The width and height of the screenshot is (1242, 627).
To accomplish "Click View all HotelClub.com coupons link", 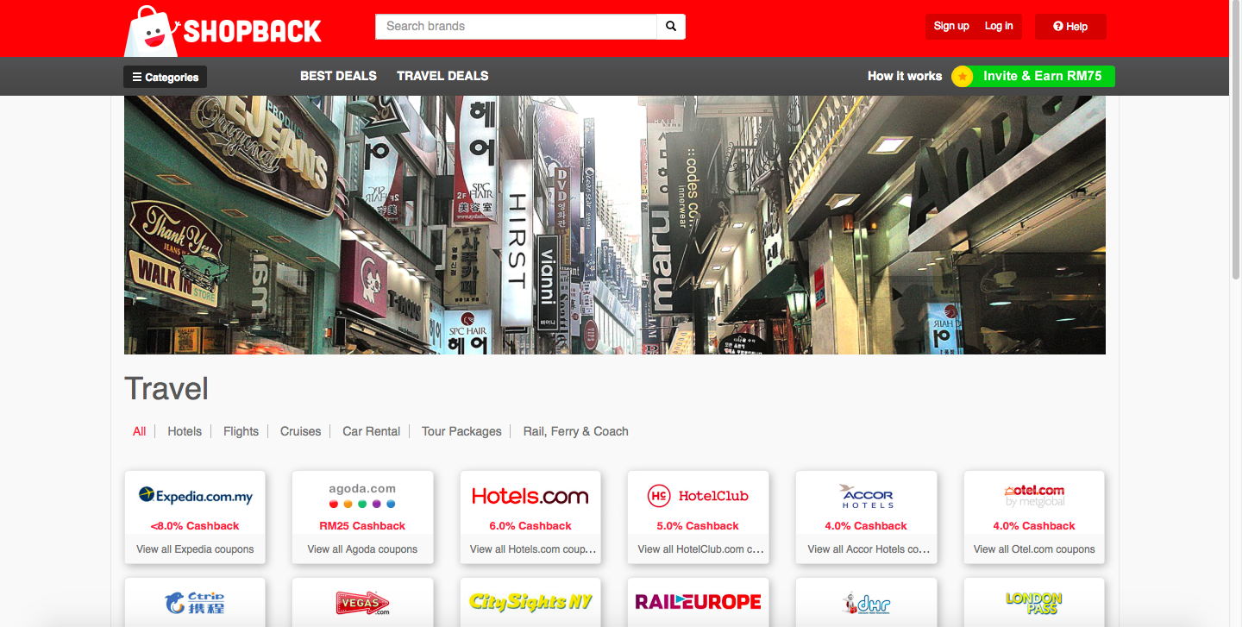I will point(701,549).
